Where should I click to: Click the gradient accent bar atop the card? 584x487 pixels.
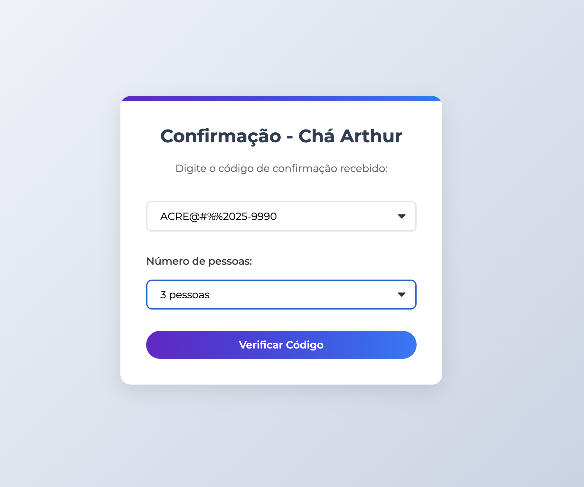[x=281, y=99]
